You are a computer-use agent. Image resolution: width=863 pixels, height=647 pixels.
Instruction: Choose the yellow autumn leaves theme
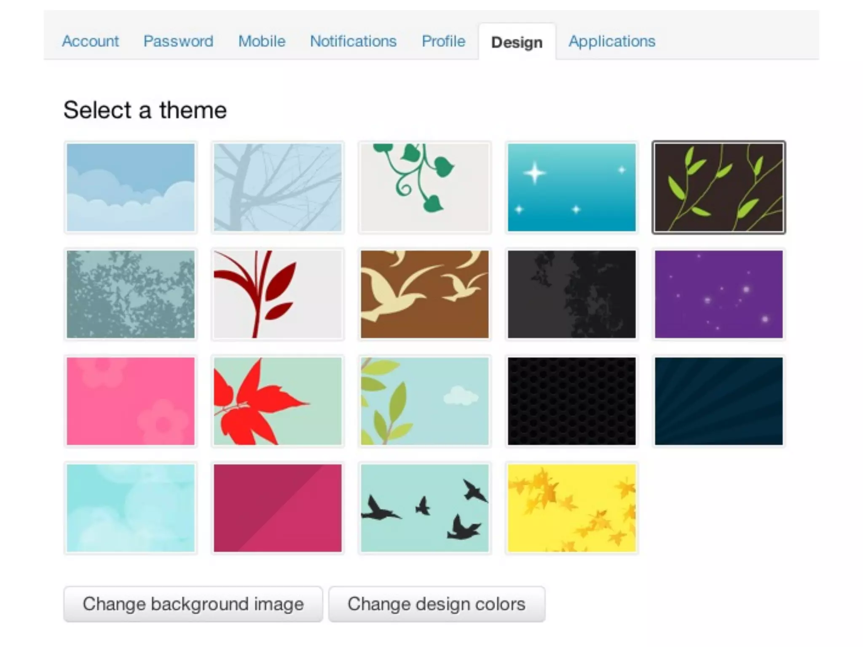point(571,508)
